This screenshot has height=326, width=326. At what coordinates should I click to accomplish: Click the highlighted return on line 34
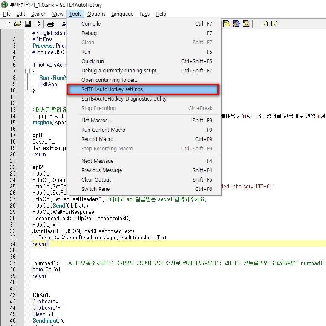pyautogui.click(x=39, y=244)
